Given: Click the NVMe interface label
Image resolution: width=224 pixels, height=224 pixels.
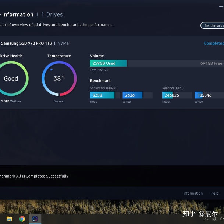Looking at the screenshot, I should point(63,43).
